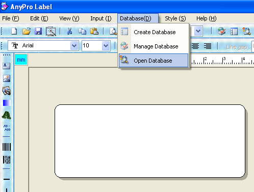Click the New document icon

(x=14, y=32)
